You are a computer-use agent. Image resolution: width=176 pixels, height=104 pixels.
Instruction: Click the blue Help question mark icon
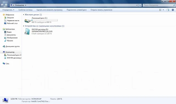(173, 10)
